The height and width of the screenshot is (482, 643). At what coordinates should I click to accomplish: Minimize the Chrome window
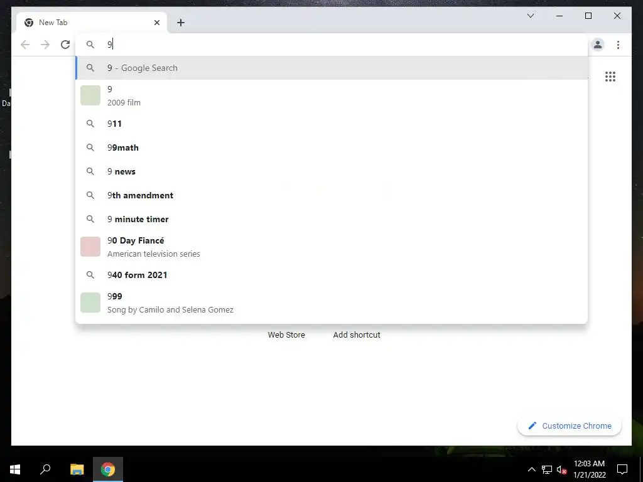(x=559, y=16)
